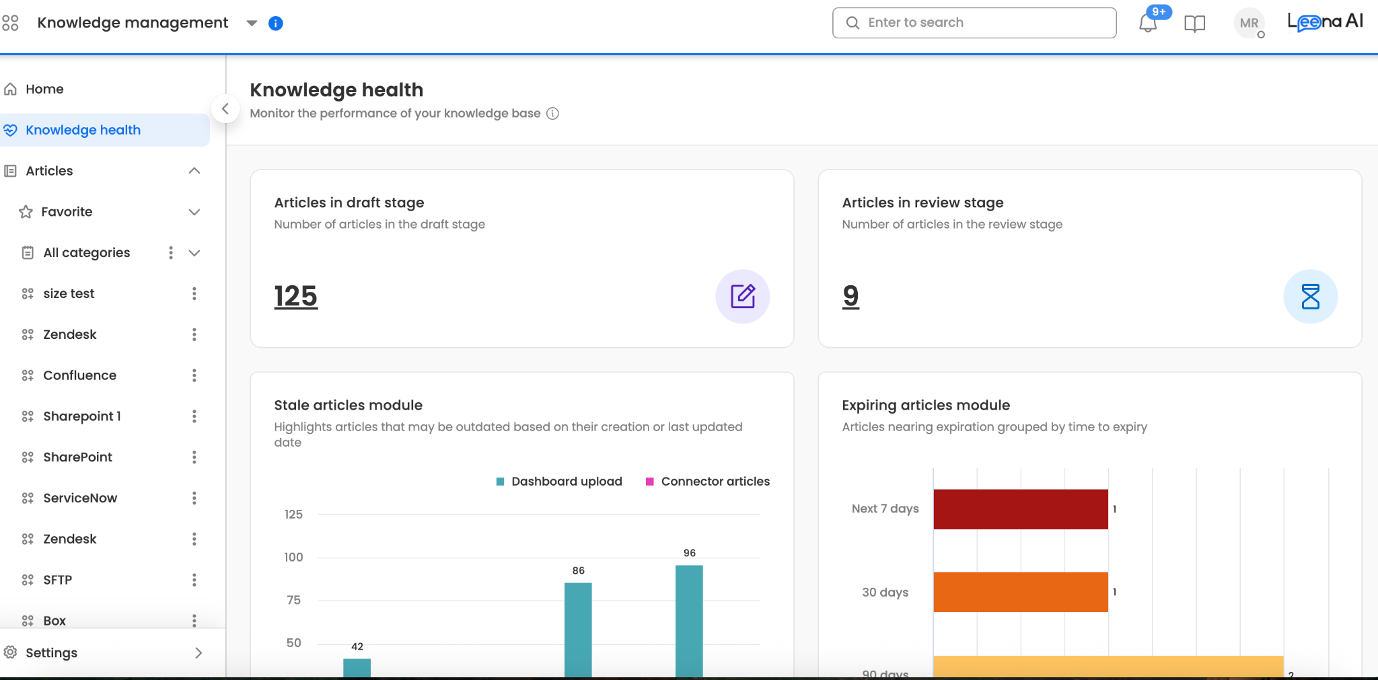Open the notifications bell
Image resolution: width=1378 pixels, height=680 pixels.
1148,24
